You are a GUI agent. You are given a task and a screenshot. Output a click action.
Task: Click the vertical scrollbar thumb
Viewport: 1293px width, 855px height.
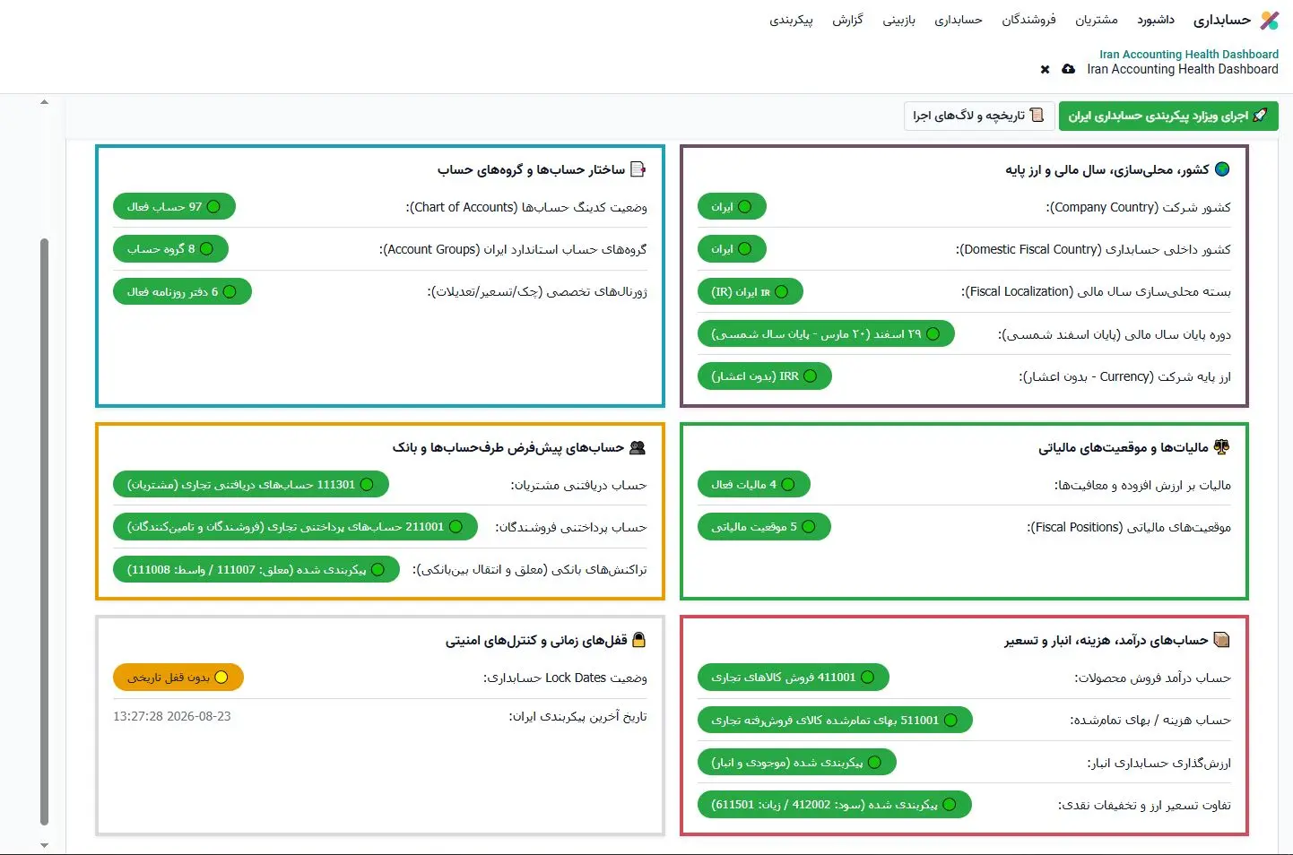(45, 531)
